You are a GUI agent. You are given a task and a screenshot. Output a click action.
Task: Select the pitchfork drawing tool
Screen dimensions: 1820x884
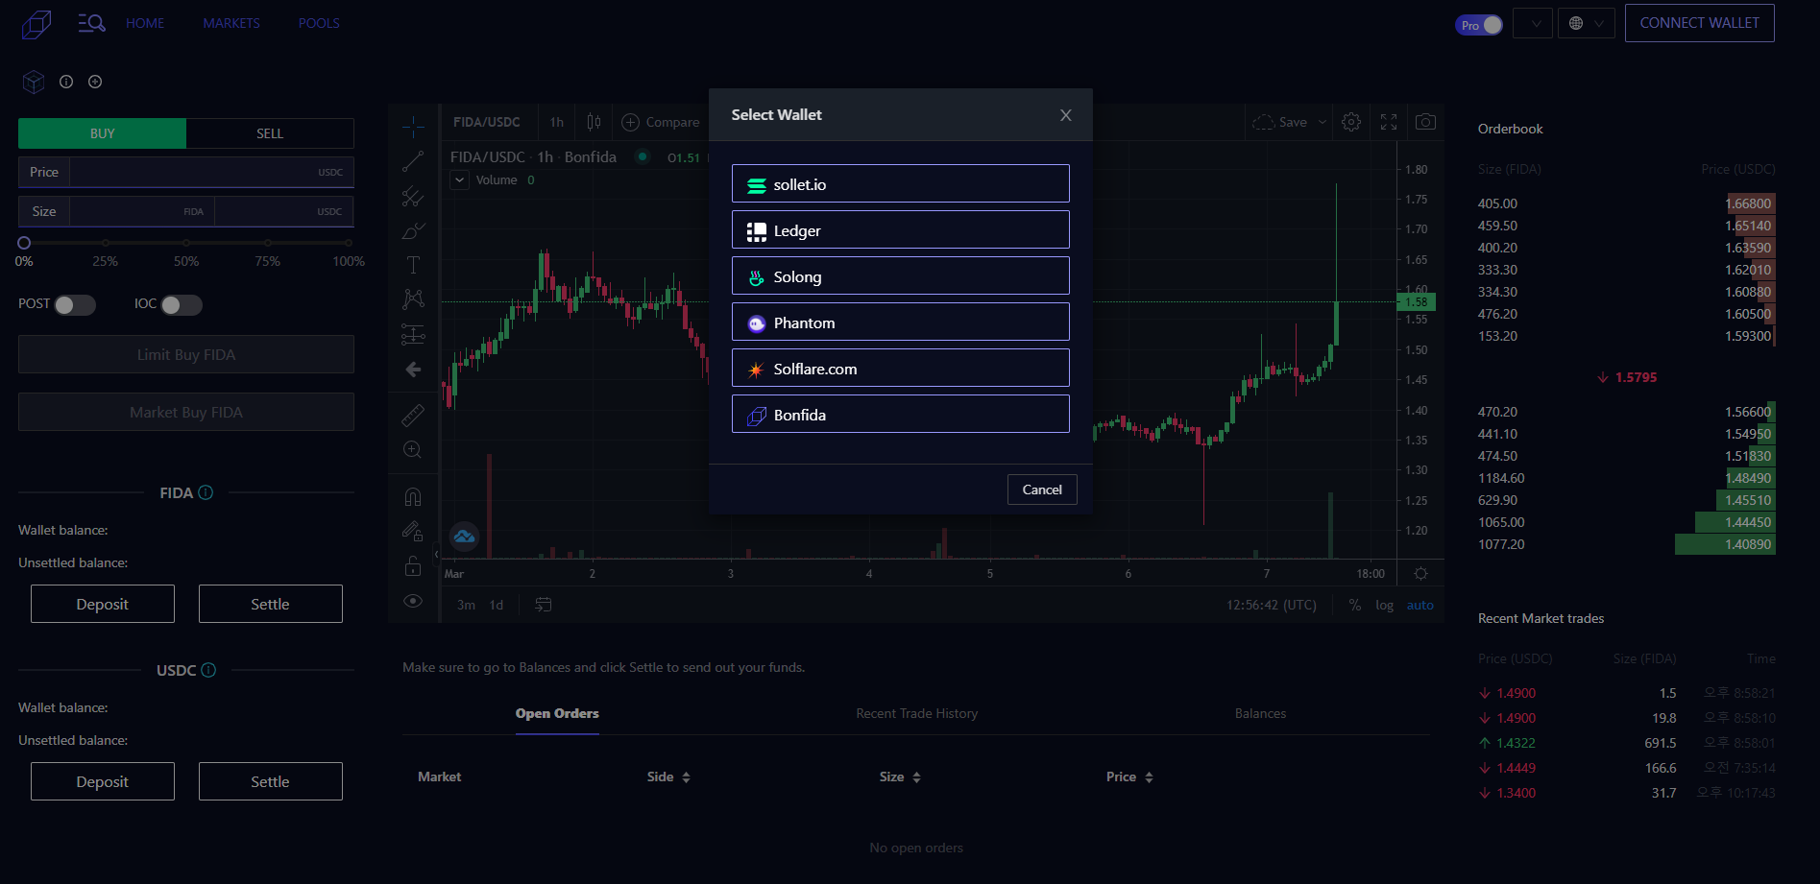413,197
